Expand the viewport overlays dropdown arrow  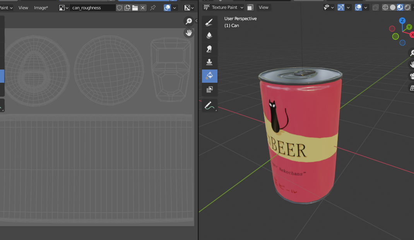pos(366,7)
